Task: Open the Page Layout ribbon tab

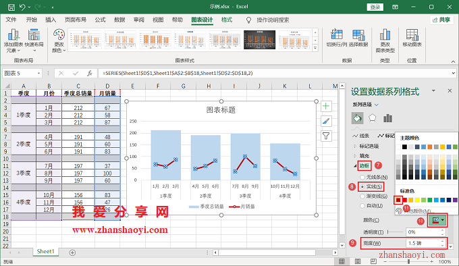Action: pyautogui.click(x=76, y=20)
